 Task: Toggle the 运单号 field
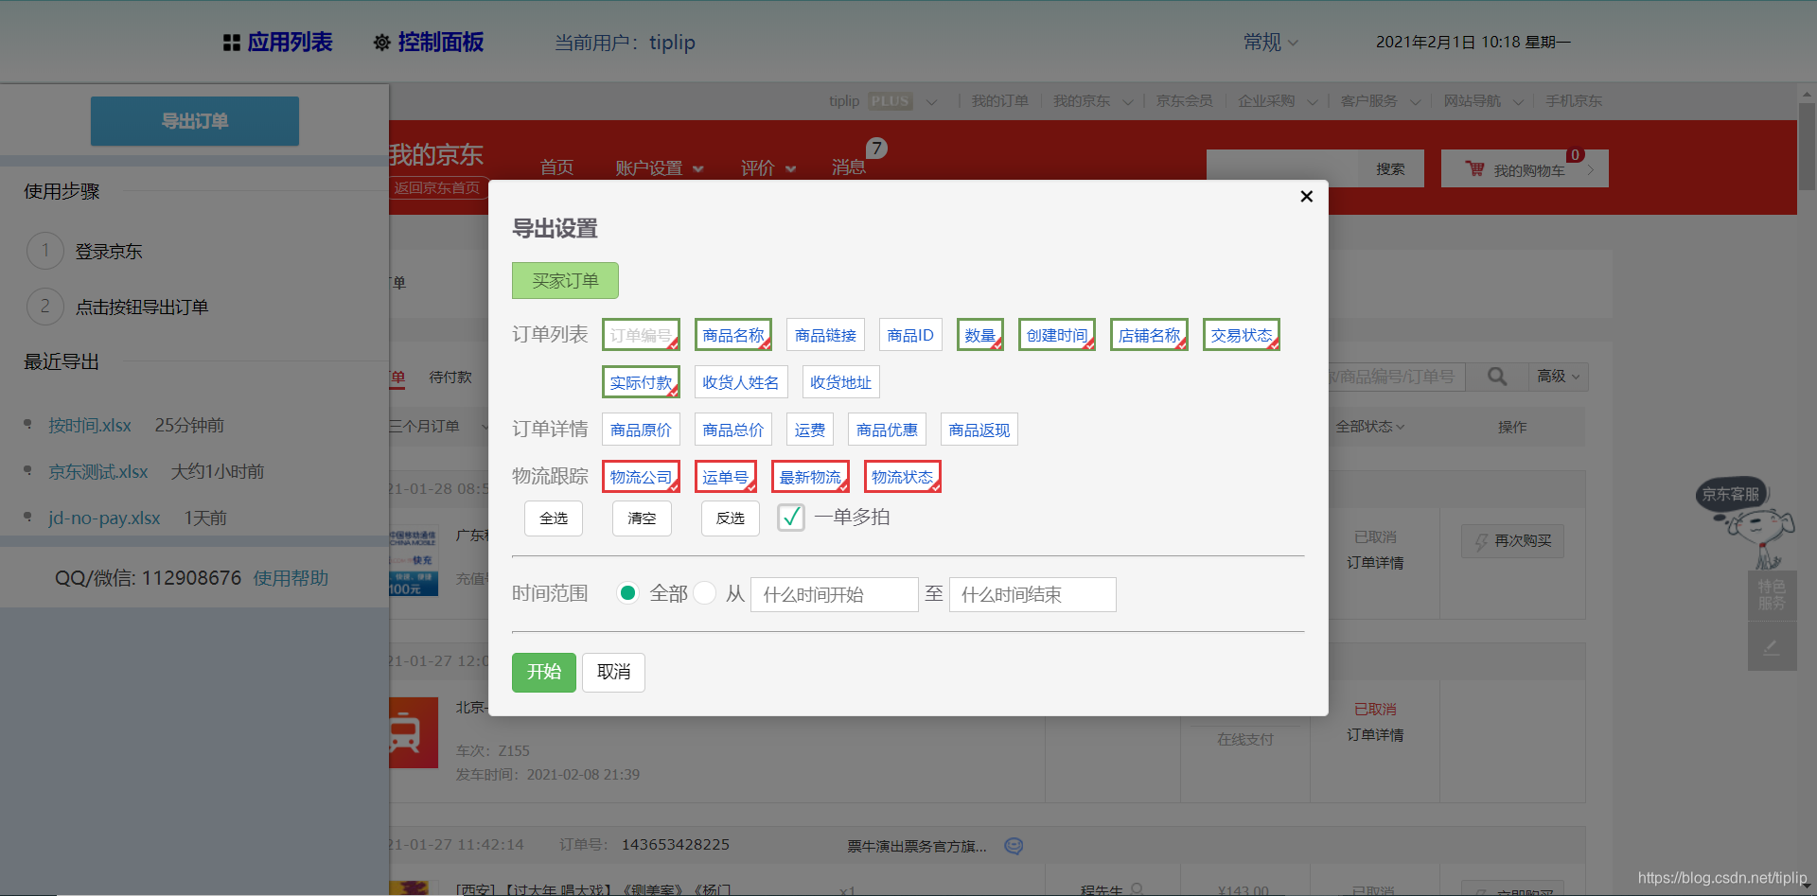point(726,477)
